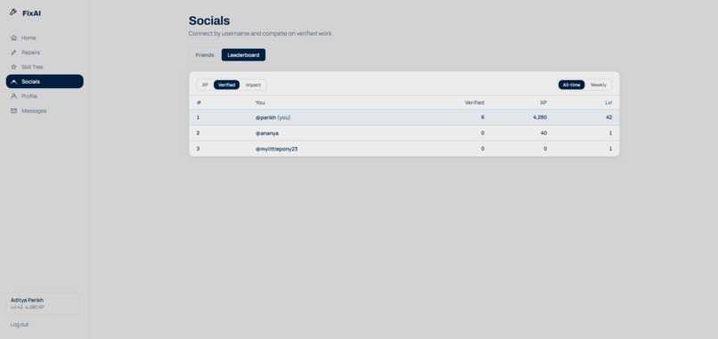Open Messages from the sidebar
The width and height of the screenshot is (718, 339).
pos(45,111)
